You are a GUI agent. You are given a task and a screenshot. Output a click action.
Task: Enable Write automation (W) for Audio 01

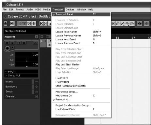click(24, 43)
